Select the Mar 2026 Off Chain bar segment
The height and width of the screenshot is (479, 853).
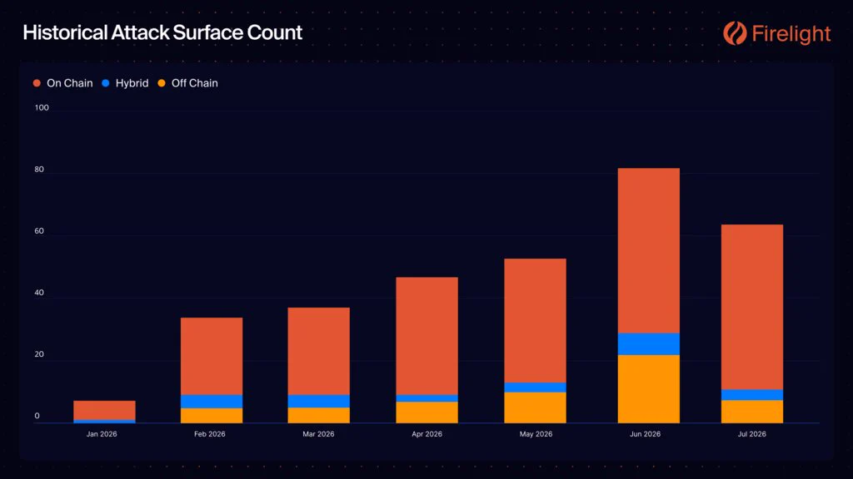pyautogui.click(x=319, y=416)
